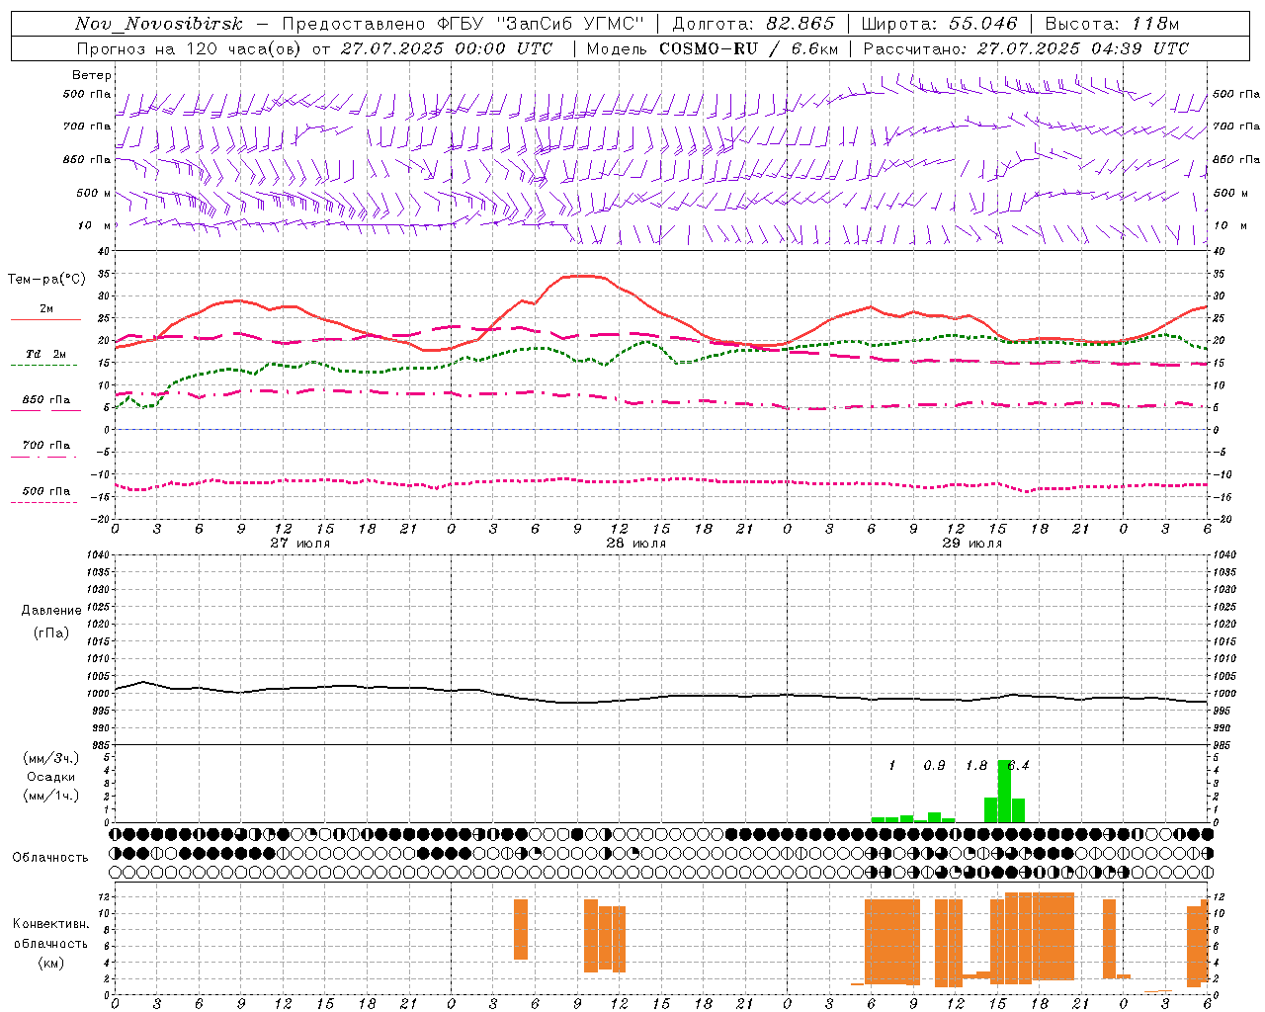Click the legend line sample under "2м"

coord(45,319)
